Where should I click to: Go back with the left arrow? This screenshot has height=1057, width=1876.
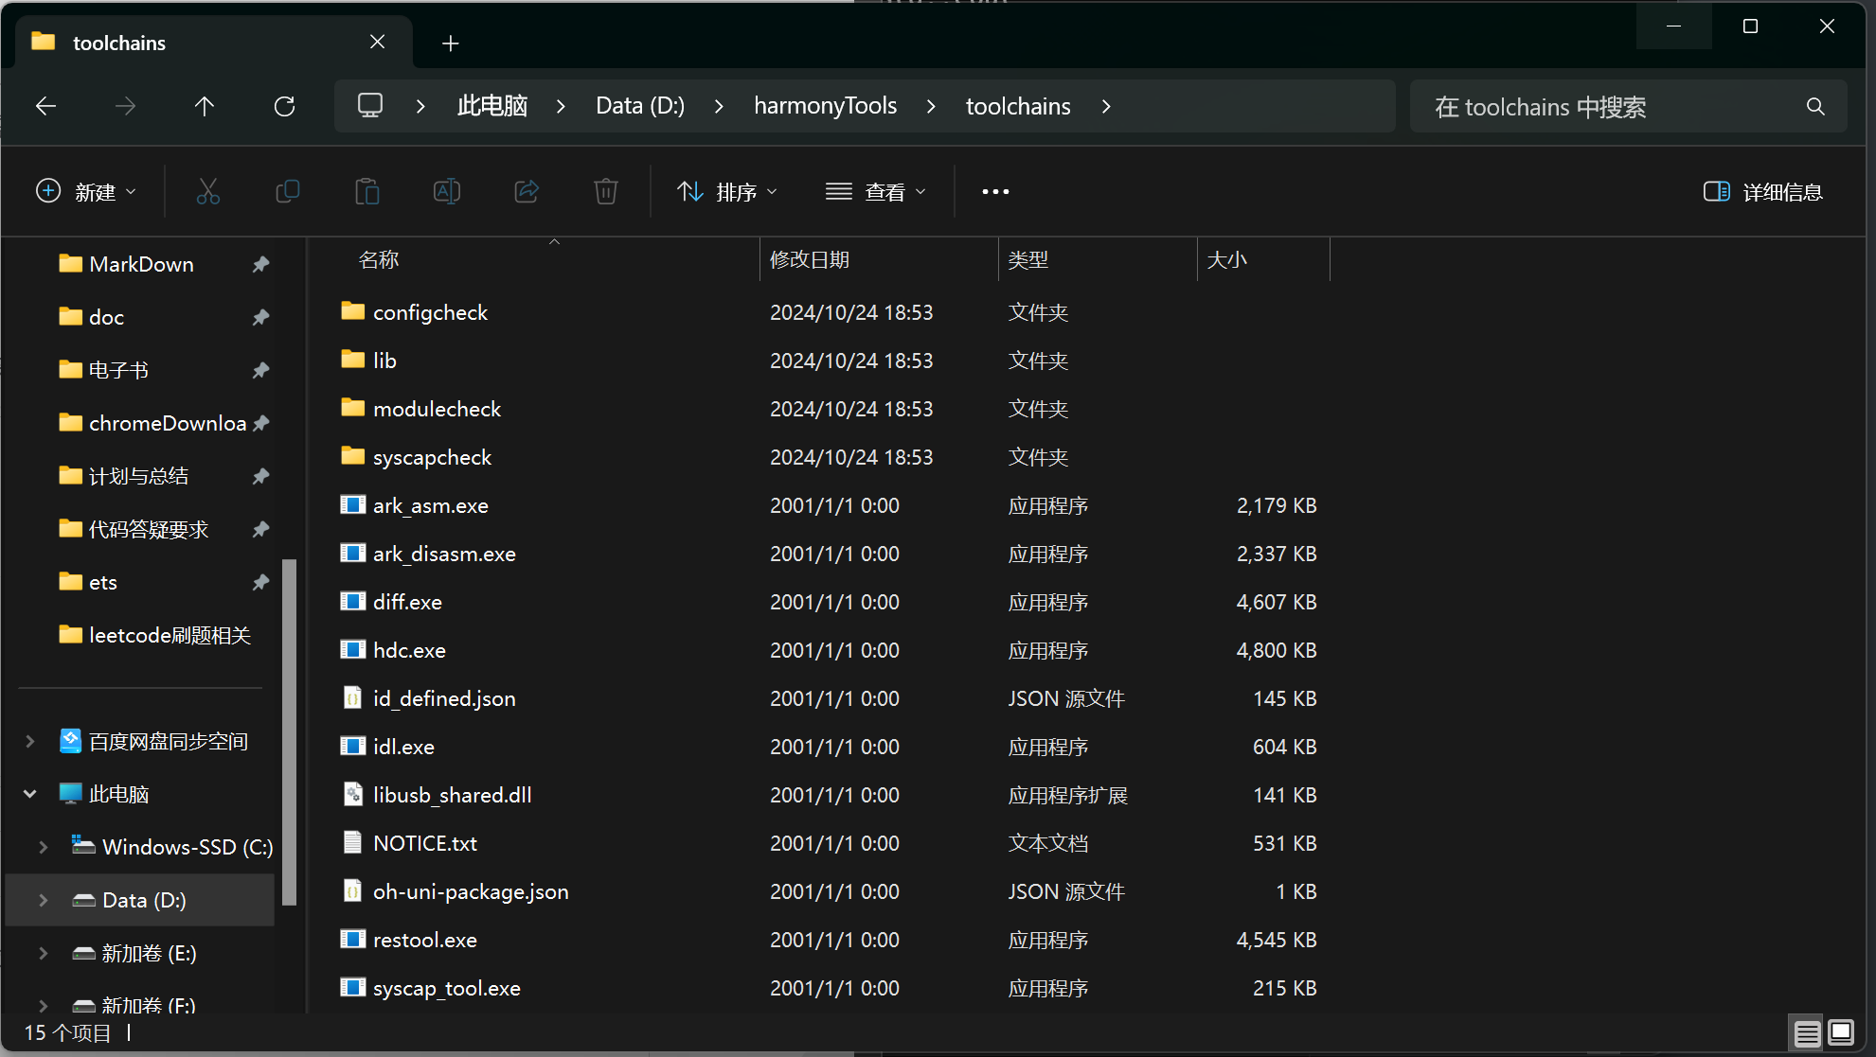point(45,106)
